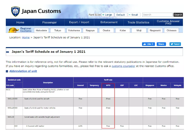Click the Regional Customs mascot icon

[13, 30]
